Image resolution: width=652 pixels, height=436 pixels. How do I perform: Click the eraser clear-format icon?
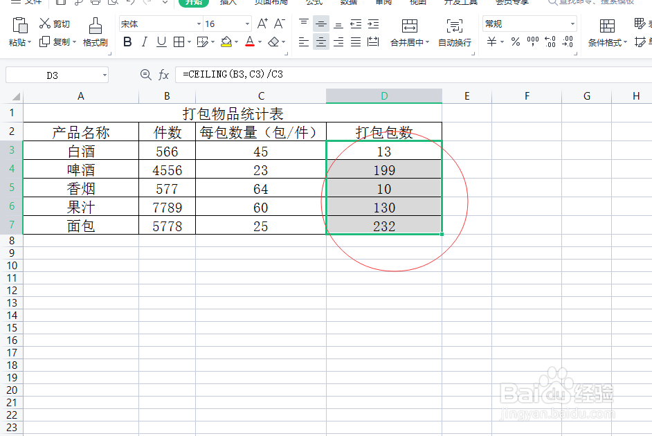pyautogui.click(x=273, y=42)
